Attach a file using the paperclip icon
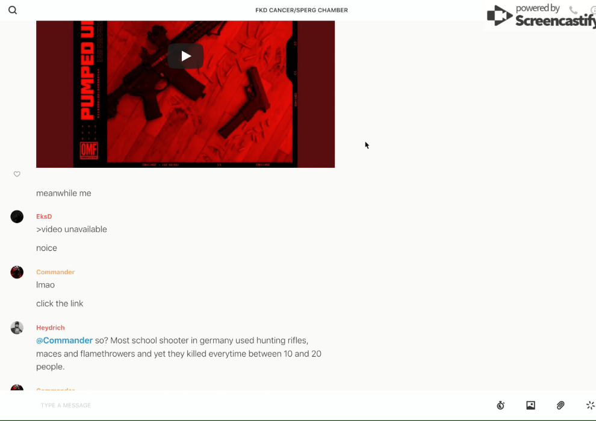The image size is (596, 421). [560, 405]
